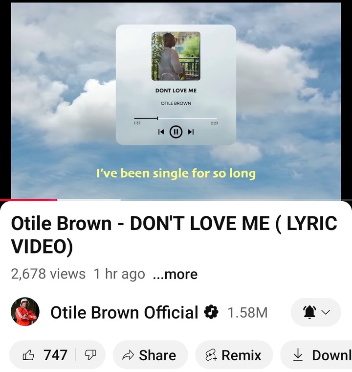Tap the 2,678 views count text
Image resolution: width=352 pixels, height=372 pixels.
coord(48,274)
